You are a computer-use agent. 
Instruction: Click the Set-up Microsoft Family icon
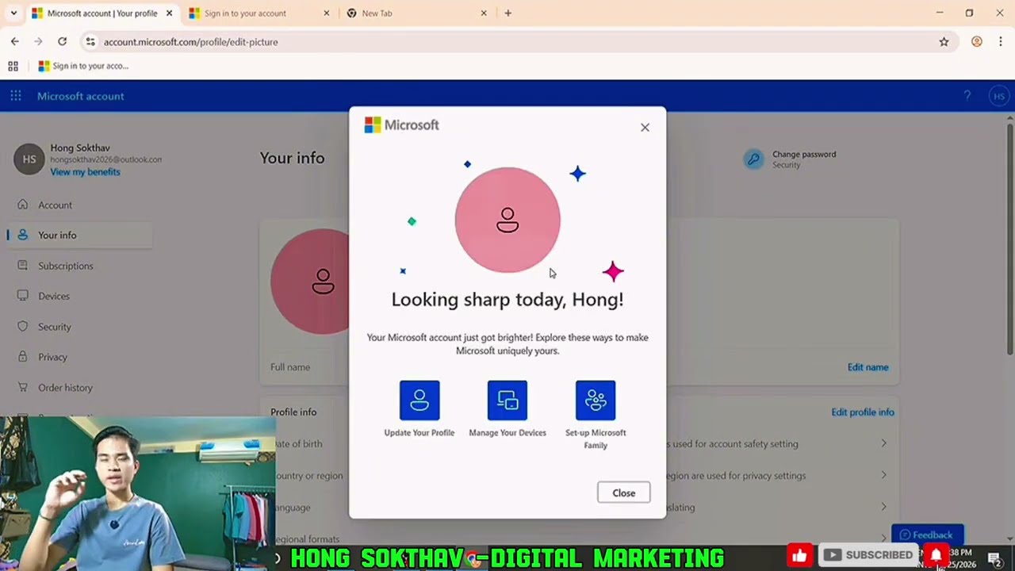(x=596, y=400)
